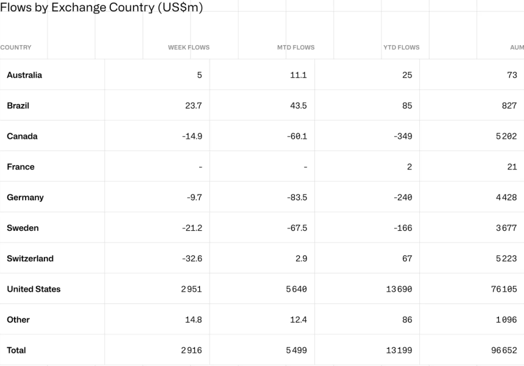Click the MTD Flows column header
The width and height of the screenshot is (524, 366).
pyautogui.click(x=296, y=48)
